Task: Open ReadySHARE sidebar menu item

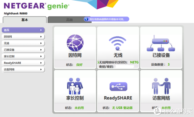Action: click(23, 63)
